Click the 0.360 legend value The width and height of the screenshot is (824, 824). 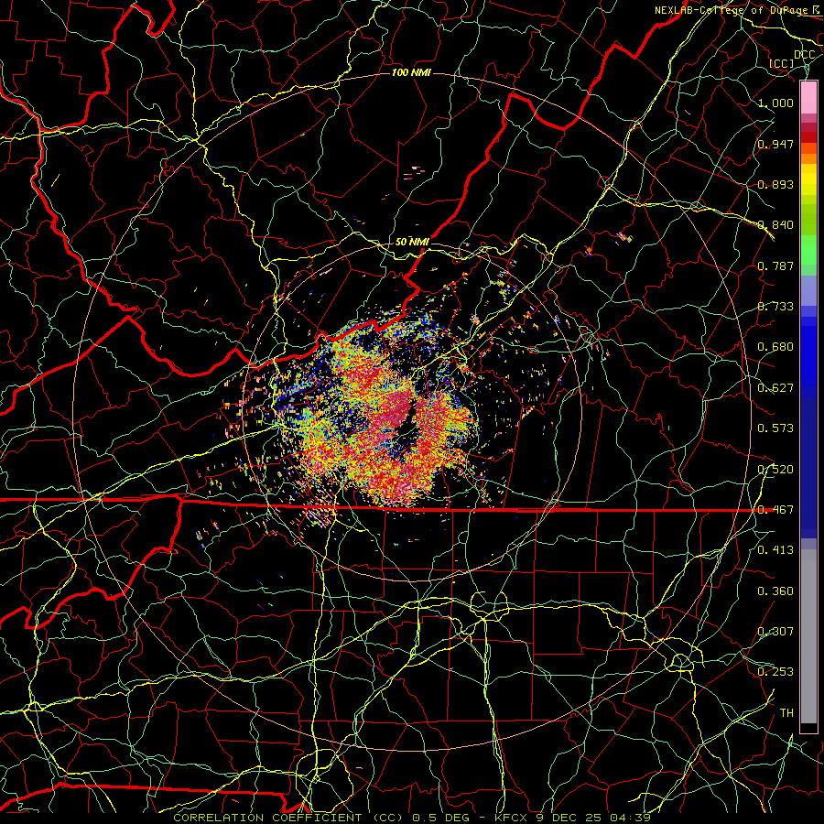[775, 591]
